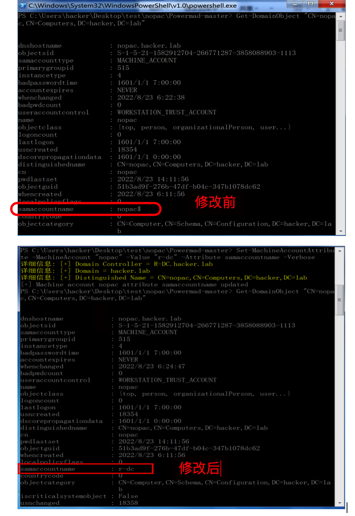Click the usnchanged 18358 value

(x=128, y=503)
